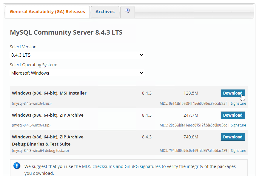The height and width of the screenshot is (176, 259).
Task: Click the Windows (x86, 64-bit), MSI Installer title
Action: tap(49, 93)
